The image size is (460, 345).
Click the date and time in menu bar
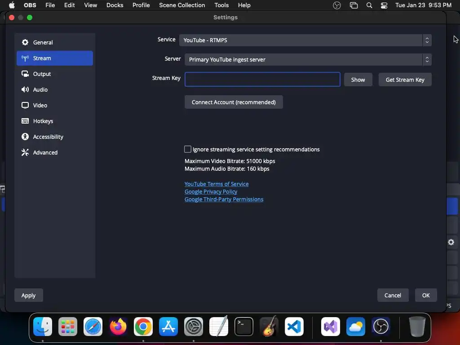(423, 5)
